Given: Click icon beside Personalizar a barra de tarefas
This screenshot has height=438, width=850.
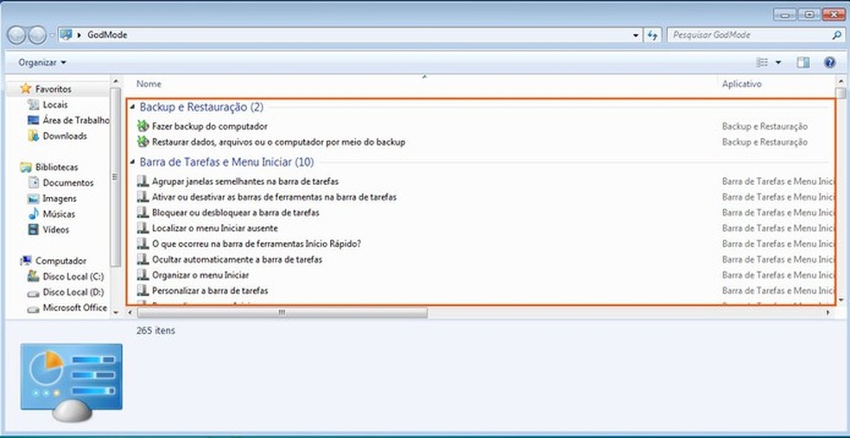Looking at the screenshot, I should tap(143, 290).
